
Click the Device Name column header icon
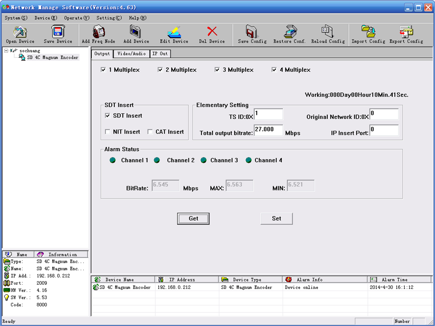97,279
